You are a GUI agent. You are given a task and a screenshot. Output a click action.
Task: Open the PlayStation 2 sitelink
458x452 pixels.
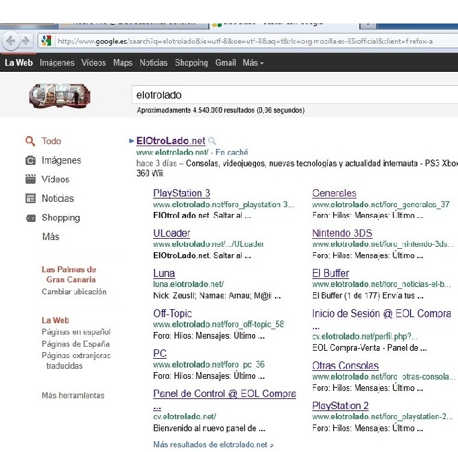(x=340, y=406)
